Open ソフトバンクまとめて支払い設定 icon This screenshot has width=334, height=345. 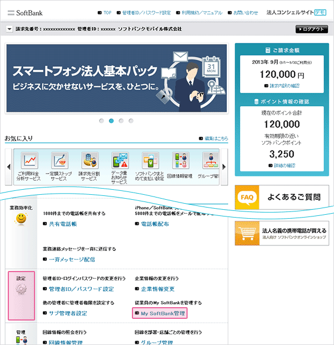point(150,161)
